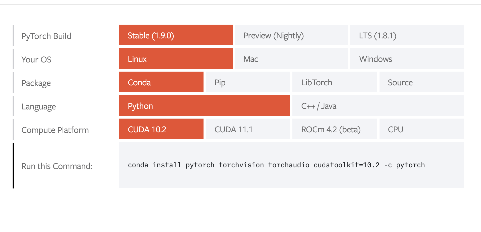Viewport: 481px width, 232px height.
Task: Click the Run this Command label
Action: tap(57, 166)
